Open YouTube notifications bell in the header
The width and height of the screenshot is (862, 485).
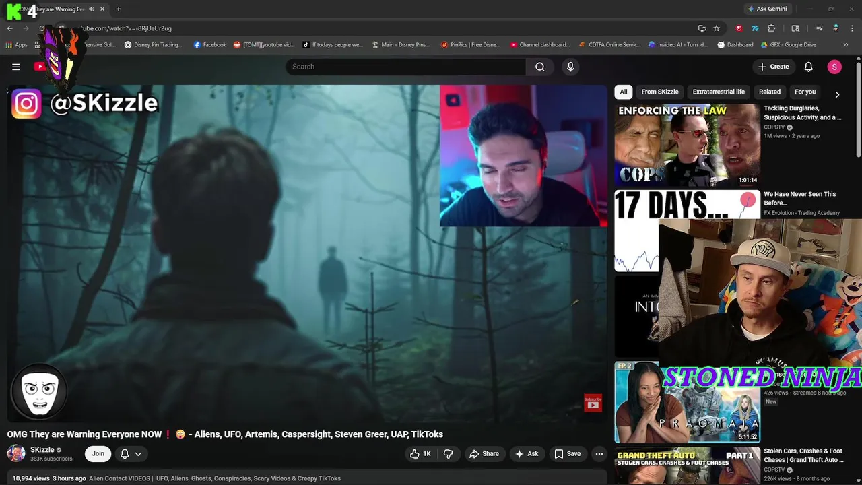[x=809, y=67]
